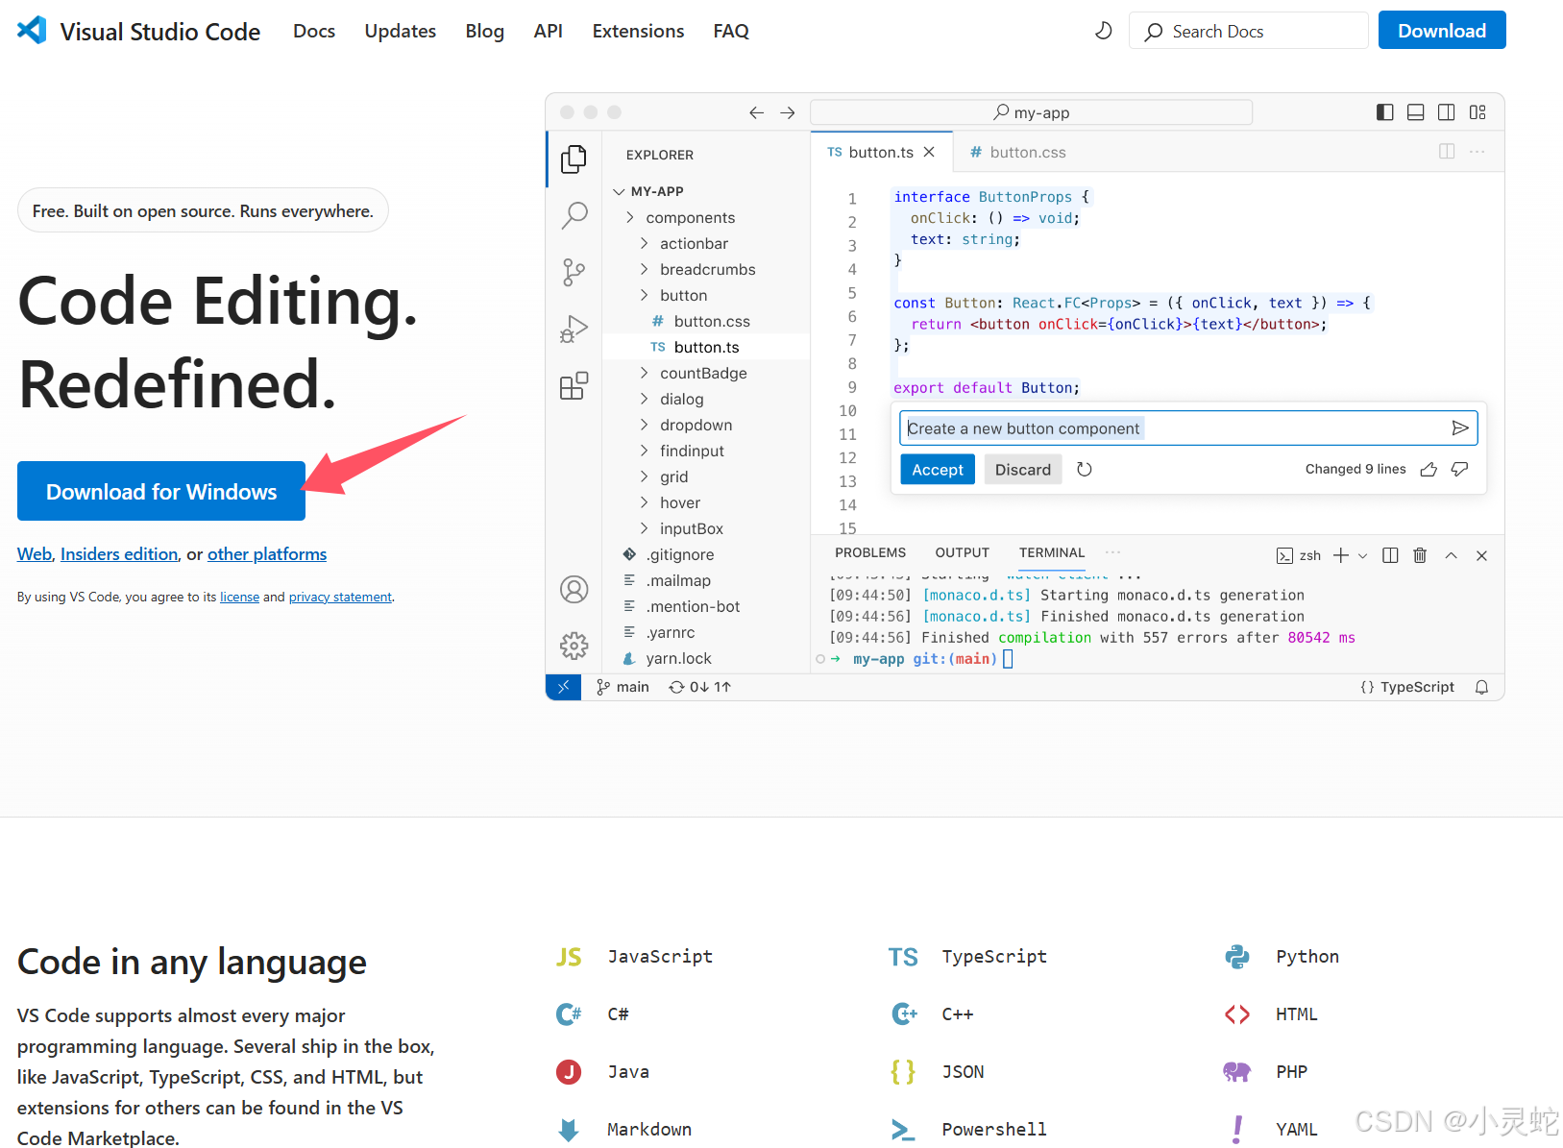Open the privacy statement link

pos(340,598)
